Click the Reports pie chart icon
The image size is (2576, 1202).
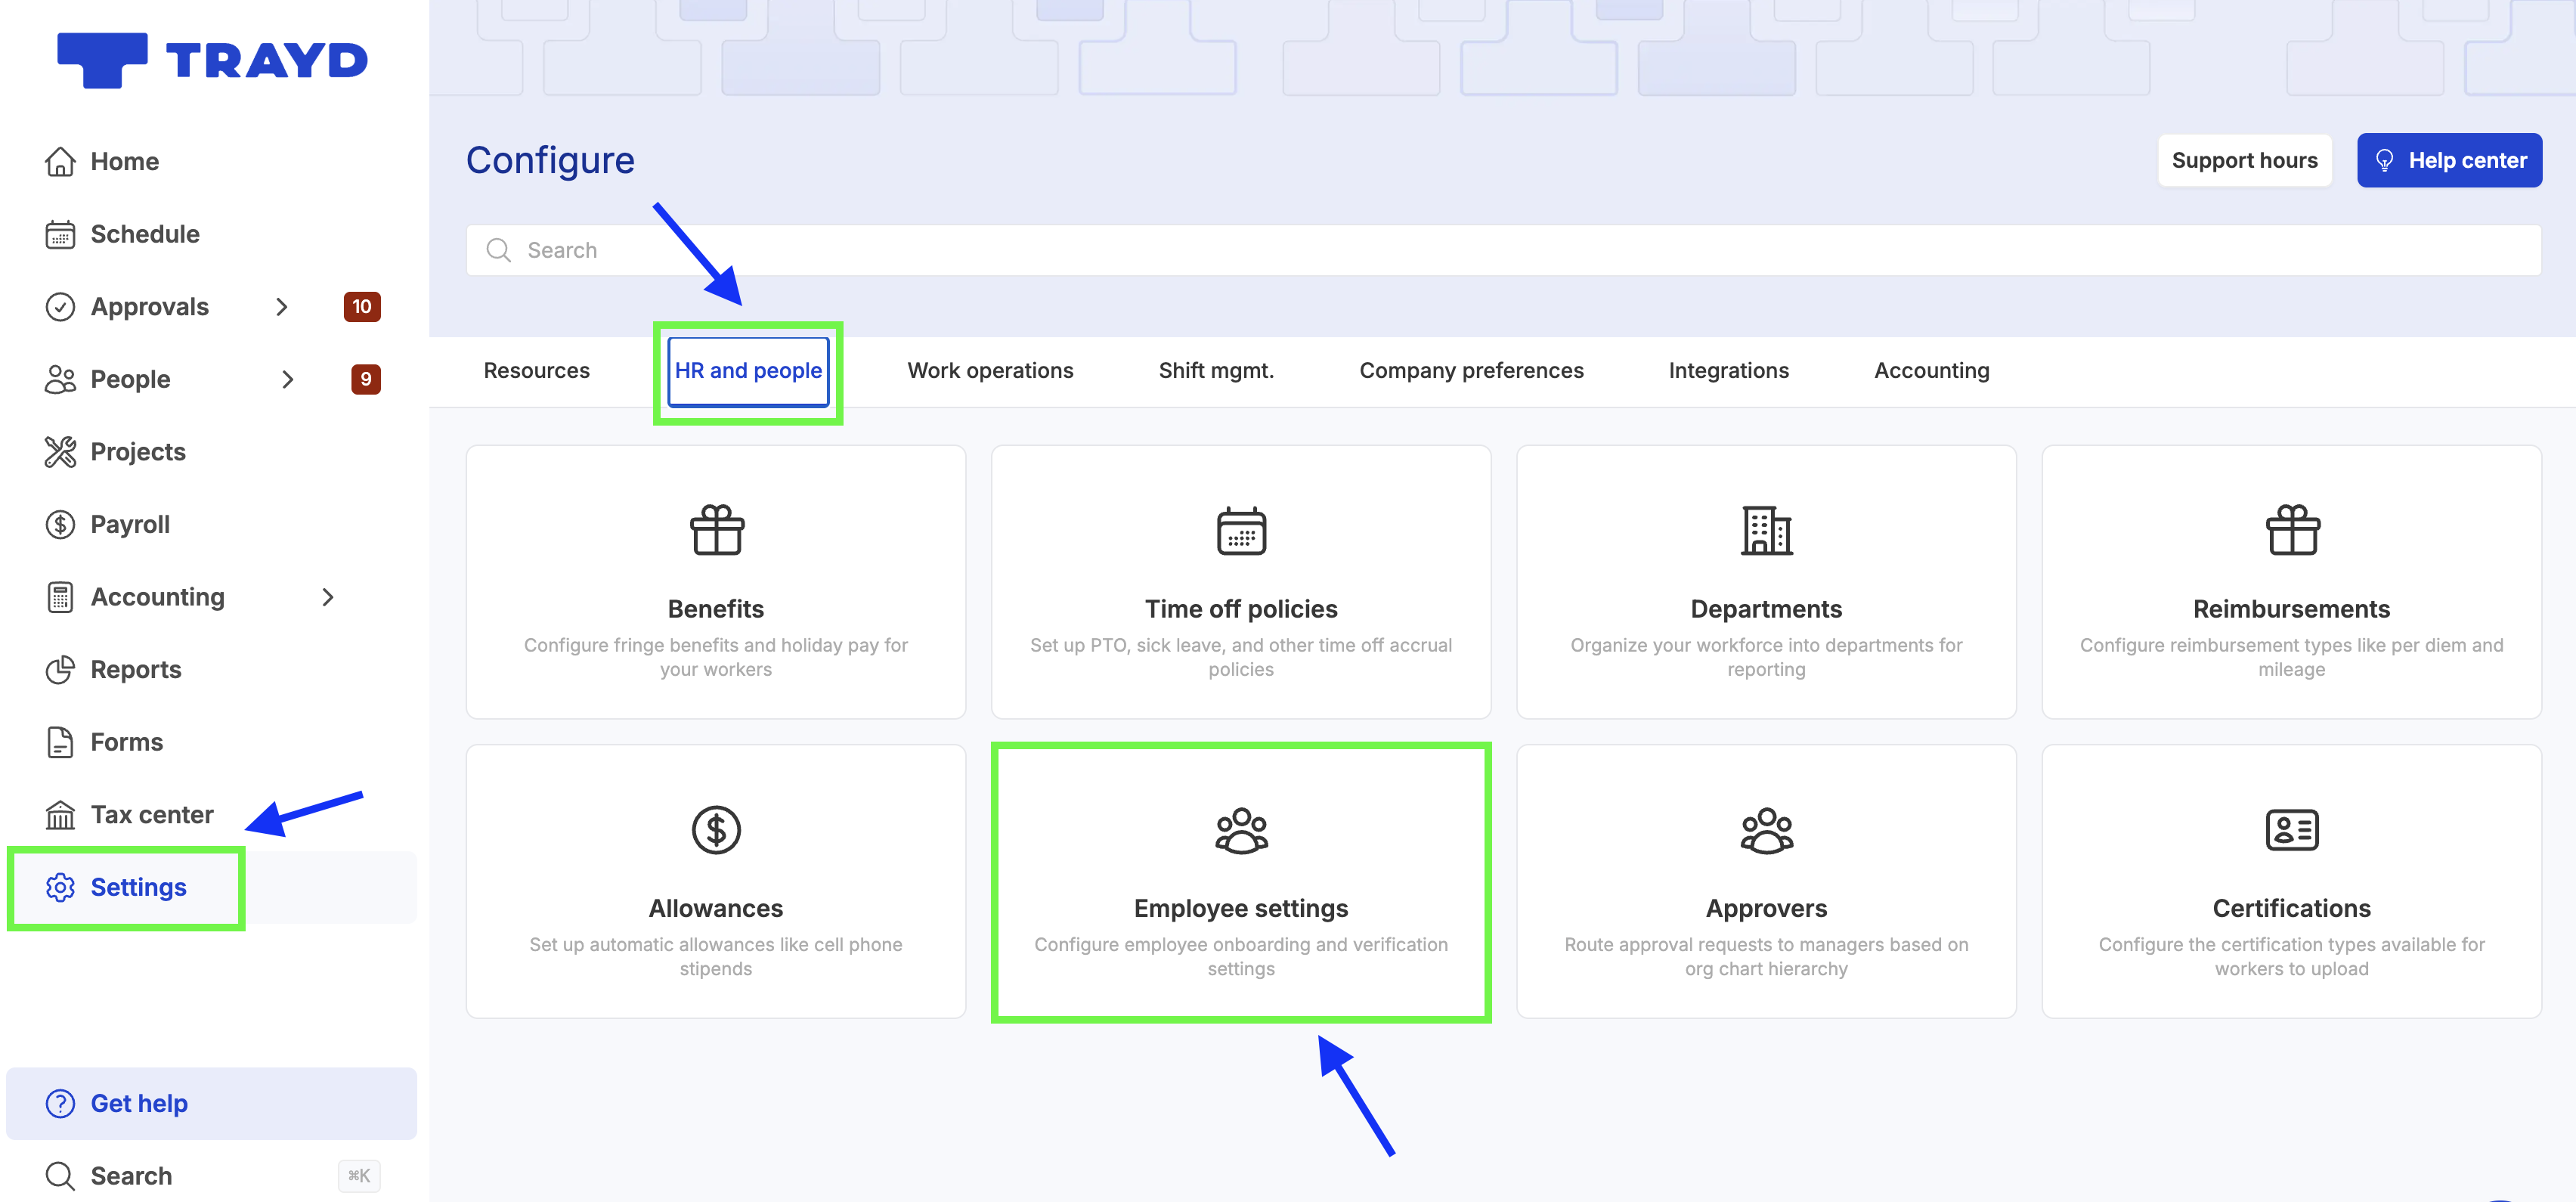[x=60, y=669]
